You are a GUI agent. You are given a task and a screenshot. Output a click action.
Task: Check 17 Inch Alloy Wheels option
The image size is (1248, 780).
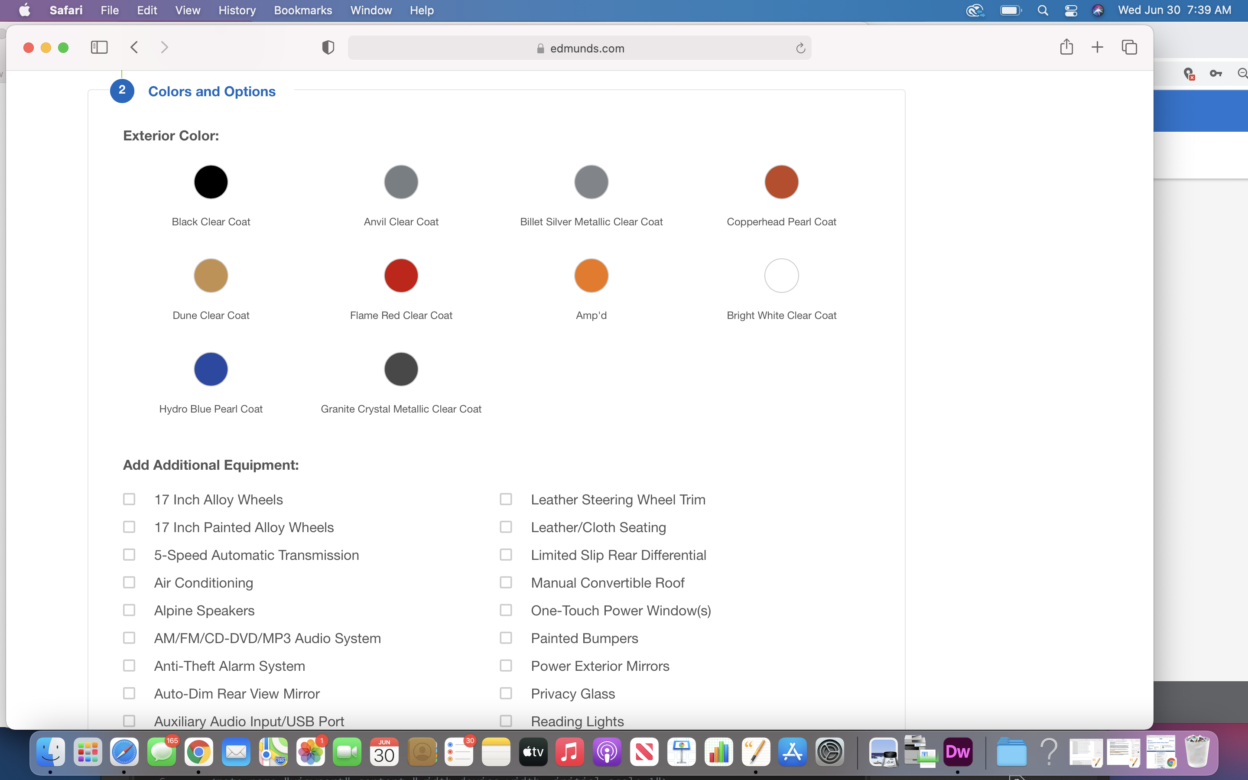point(129,499)
